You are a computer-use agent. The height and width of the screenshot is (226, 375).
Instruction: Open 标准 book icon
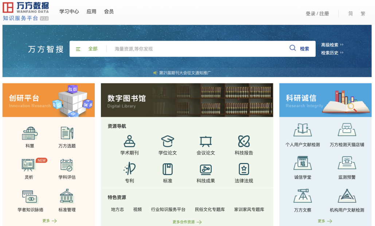[167, 169]
